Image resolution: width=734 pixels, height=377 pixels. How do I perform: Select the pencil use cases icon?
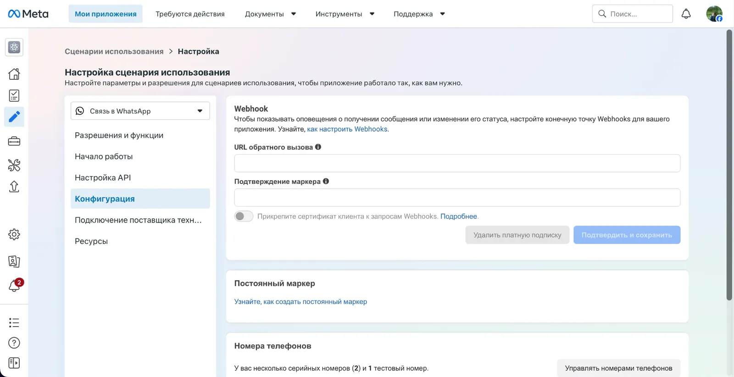pyautogui.click(x=14, y=117)
